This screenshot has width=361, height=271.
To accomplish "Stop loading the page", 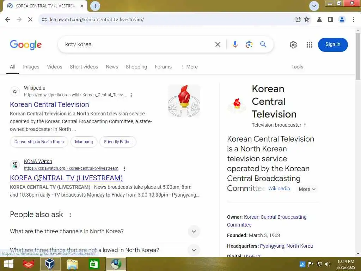I will [30, 20].
